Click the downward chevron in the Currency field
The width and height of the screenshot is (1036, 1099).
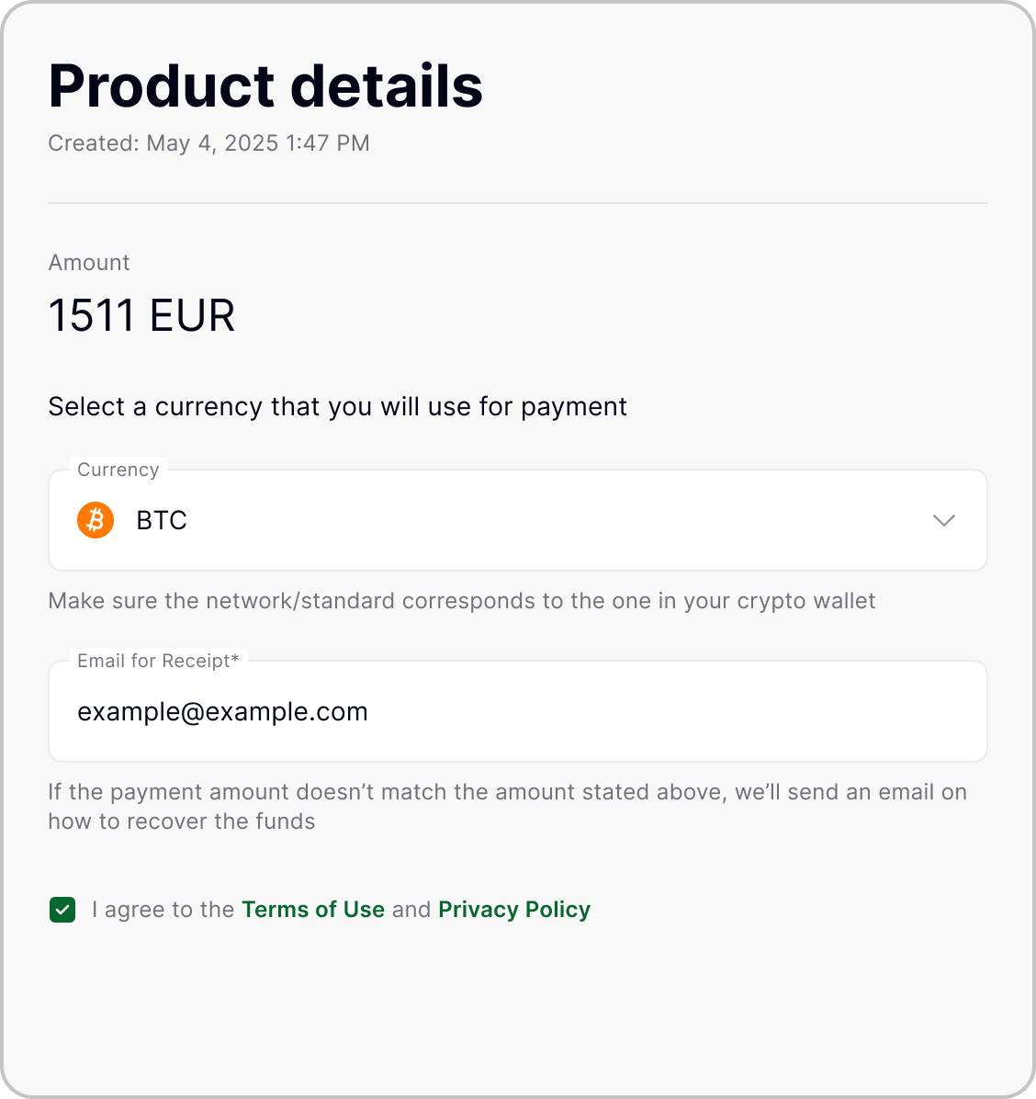tap(943, 520)
